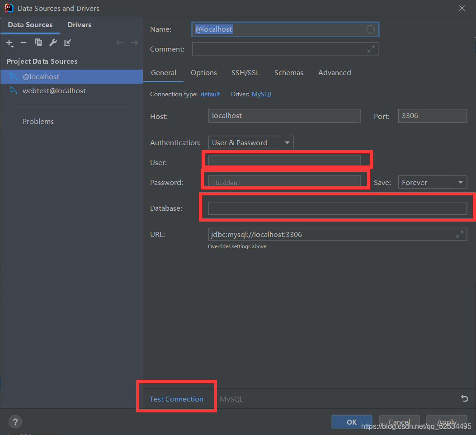Click into the Database field
The image size is (476, 435).
pos(338,208)
